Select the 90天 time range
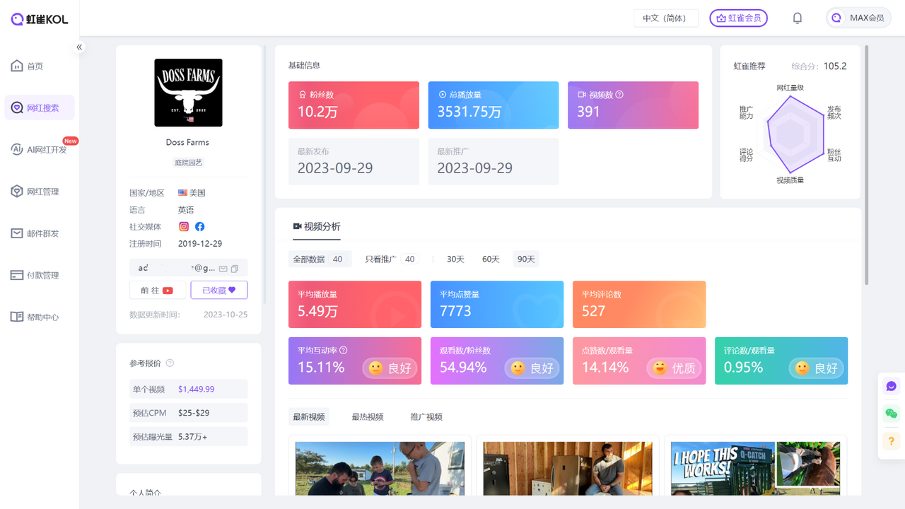The width and height of the screenshot is (905, 509). point(526,259)
